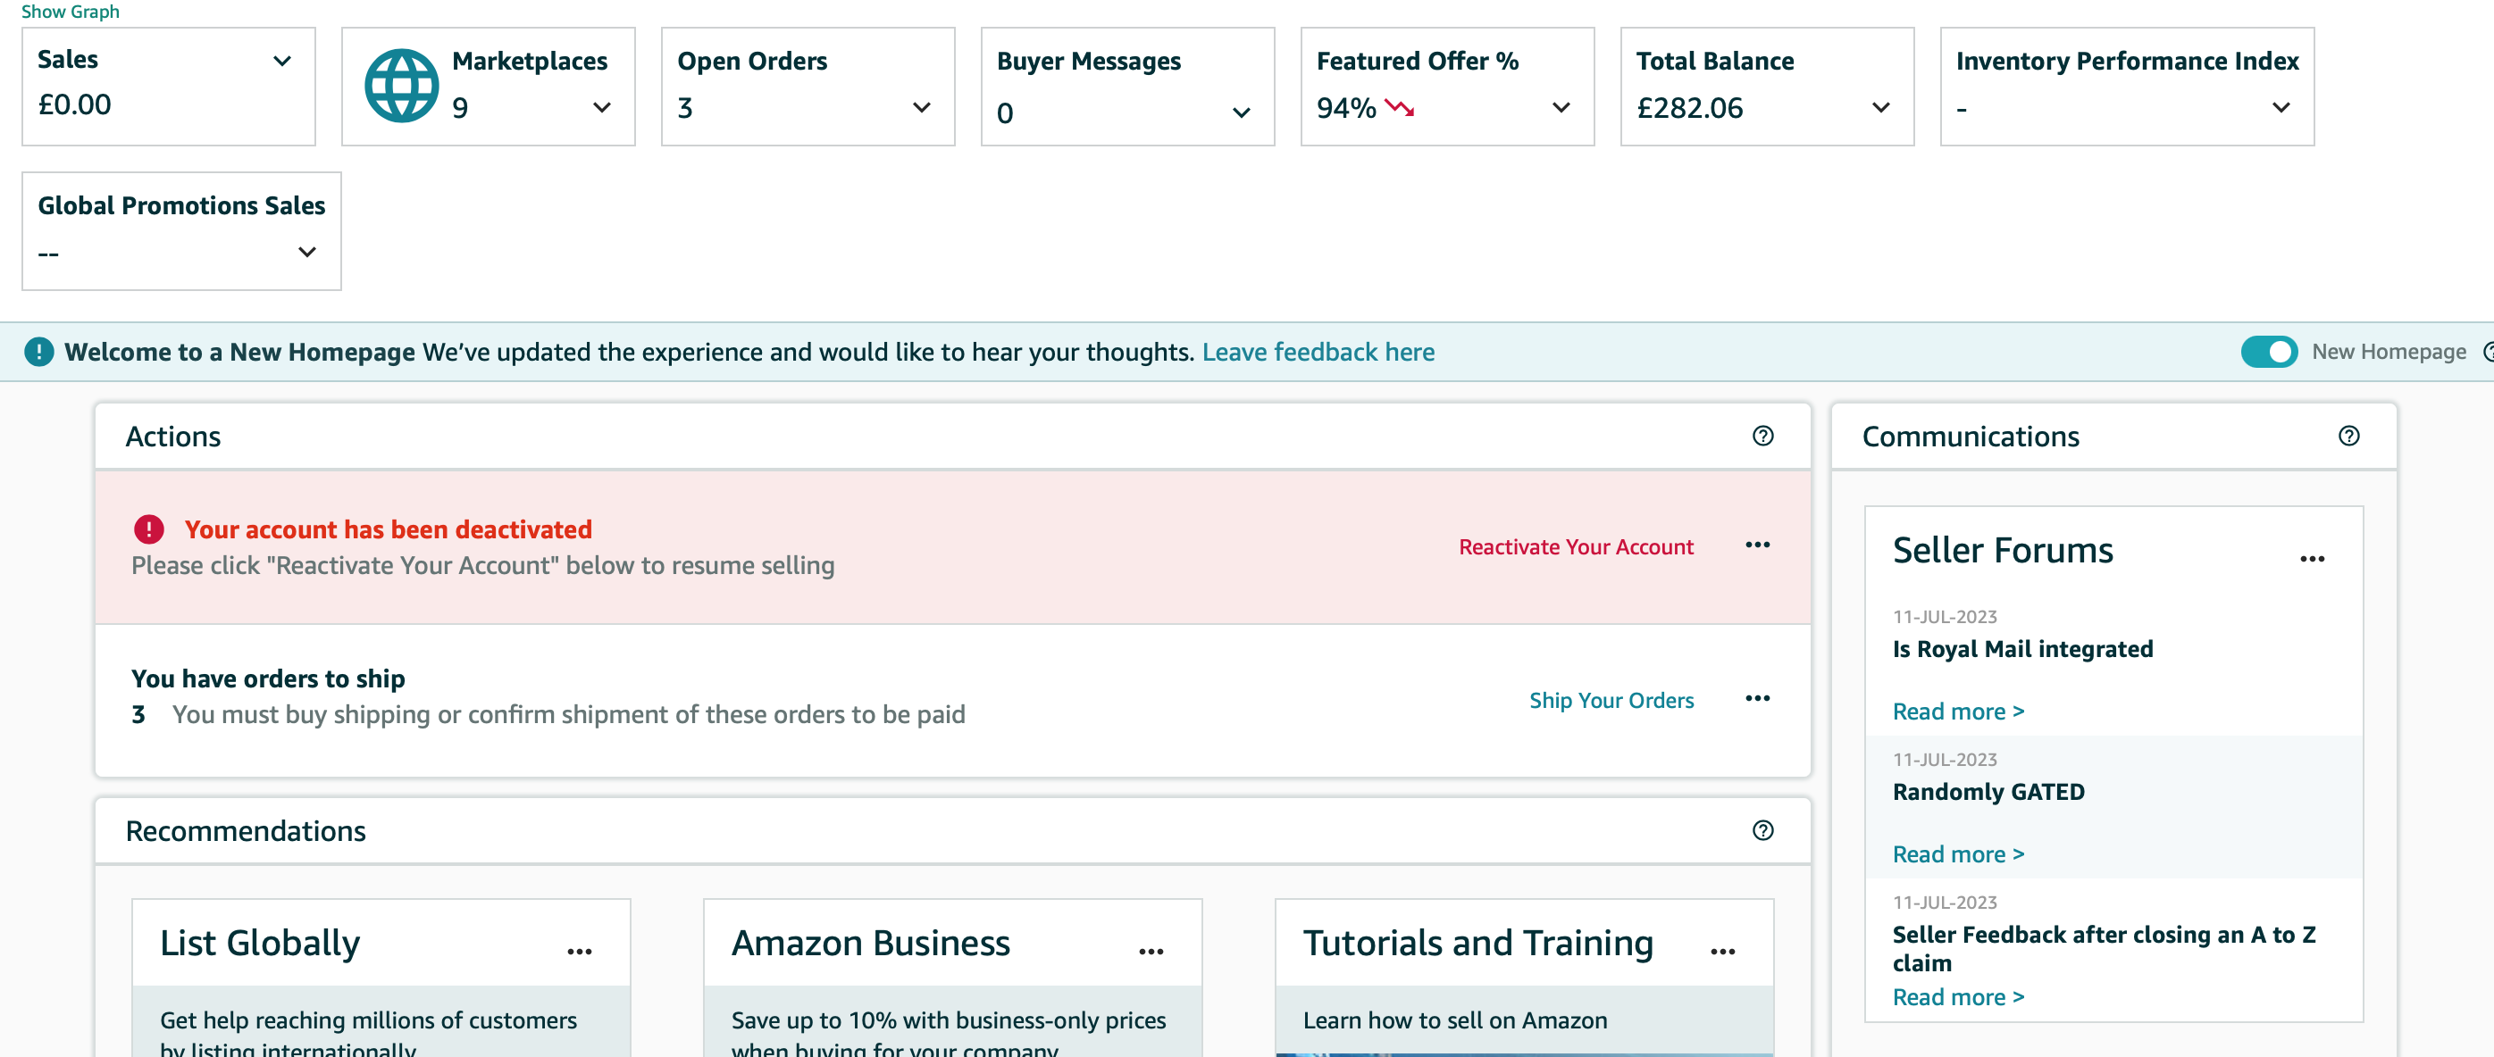Click Ship Your Orders link
Screen dimensions: 2494x1057
pos(1611,700)
